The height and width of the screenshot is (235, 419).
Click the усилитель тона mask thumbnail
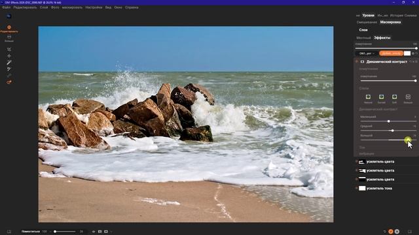[362, 188]
